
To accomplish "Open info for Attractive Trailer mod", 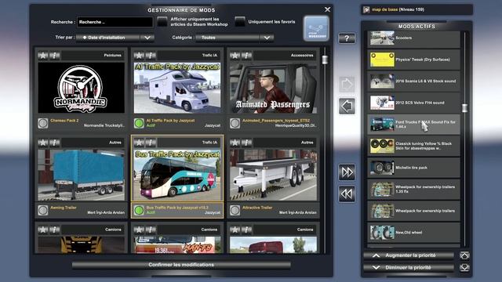I will tap(246, 143).
